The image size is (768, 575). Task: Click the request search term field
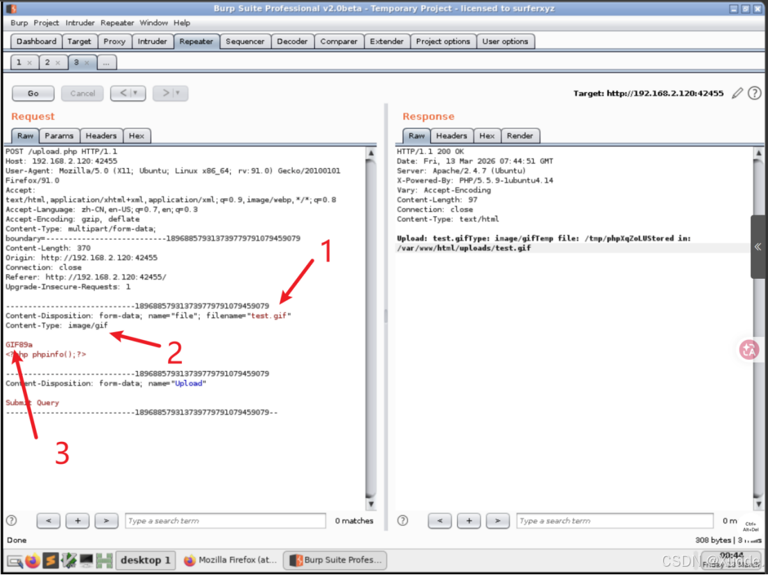coord(225,521)
